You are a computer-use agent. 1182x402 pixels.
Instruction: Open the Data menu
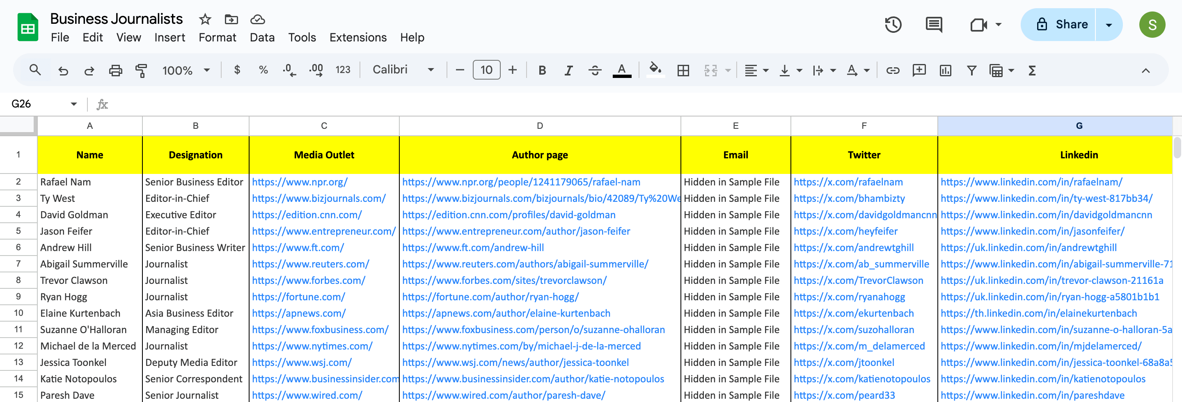262,38
